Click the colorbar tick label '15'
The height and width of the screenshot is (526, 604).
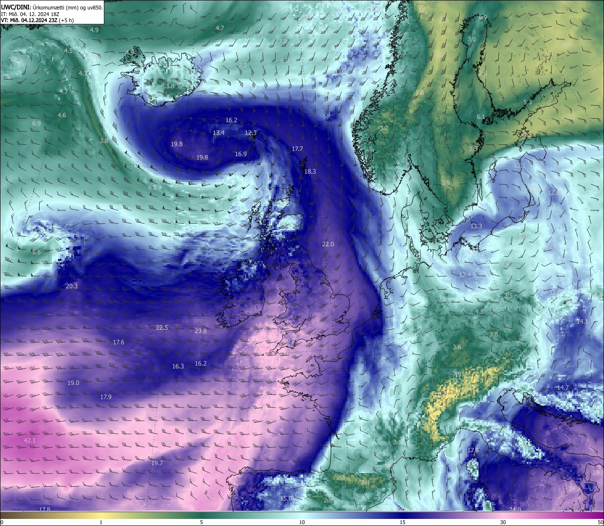pos(403,522)
